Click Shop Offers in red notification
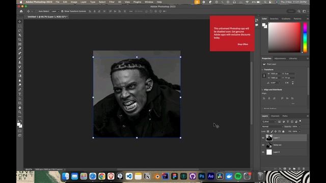 pyautogui.click(x=242, y=44)
